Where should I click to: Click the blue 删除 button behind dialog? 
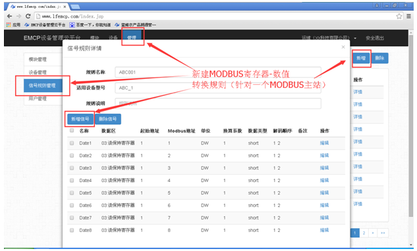(x=379, y=58)
